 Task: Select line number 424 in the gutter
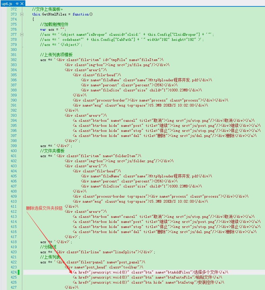(14, 272)
